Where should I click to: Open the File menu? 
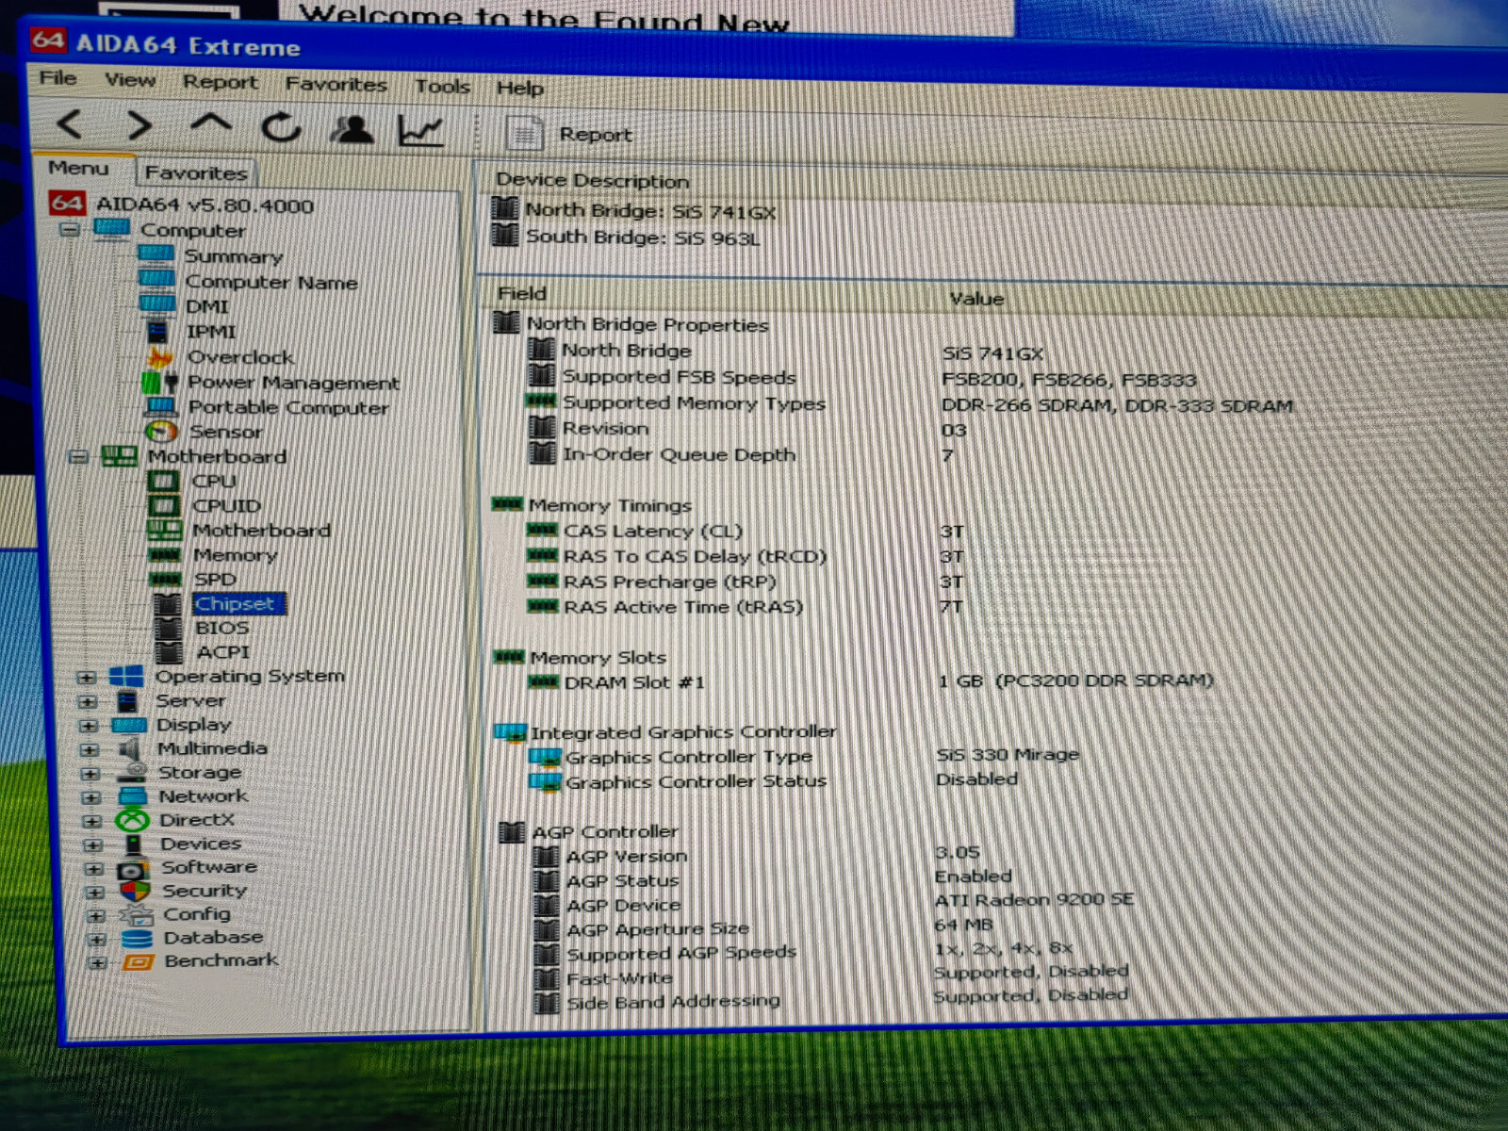(x=57, y=77)
